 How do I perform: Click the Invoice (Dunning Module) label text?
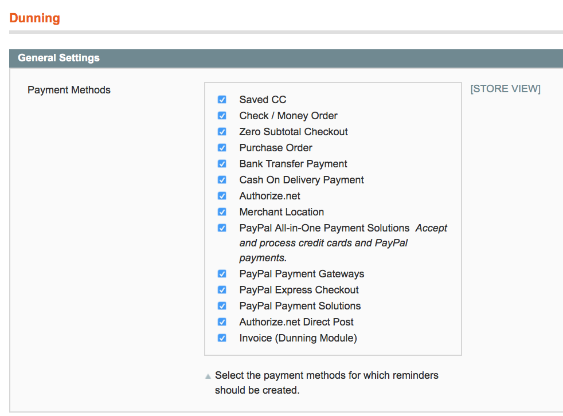tap(298, 338)
